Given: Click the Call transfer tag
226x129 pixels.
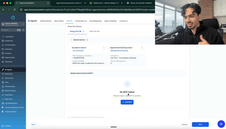Looking at the screenshot, I should click(78, 51).
